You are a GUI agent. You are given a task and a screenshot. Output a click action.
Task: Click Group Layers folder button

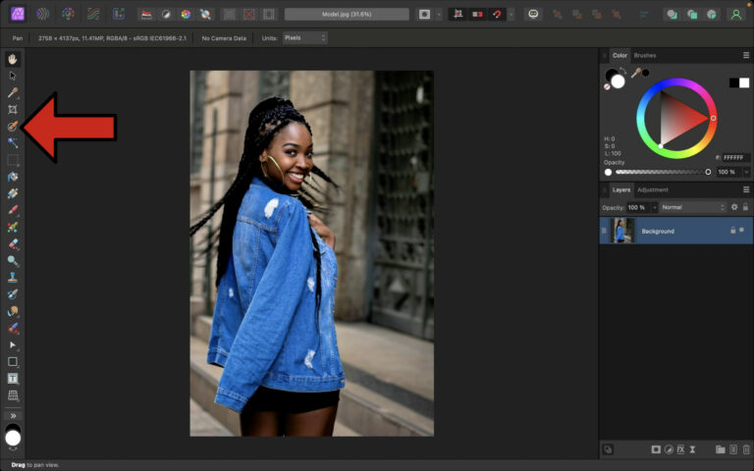pyautogui.click(x=720, y=449)
